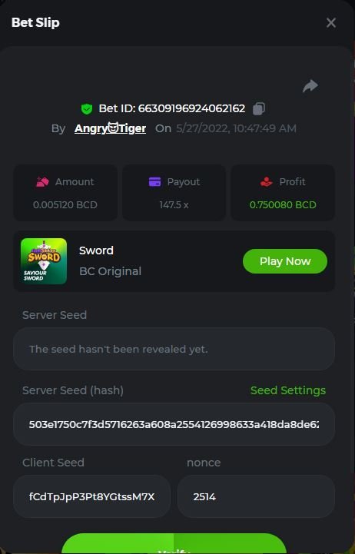Close the Bet Slip panel

point(331,22)
